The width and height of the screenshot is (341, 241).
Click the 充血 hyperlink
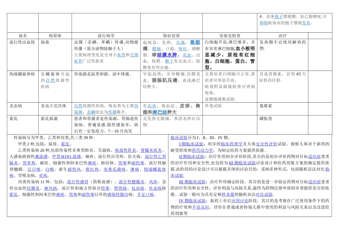point(187,55)
